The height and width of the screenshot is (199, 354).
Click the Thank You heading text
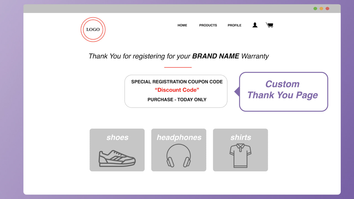pos(178,56)
